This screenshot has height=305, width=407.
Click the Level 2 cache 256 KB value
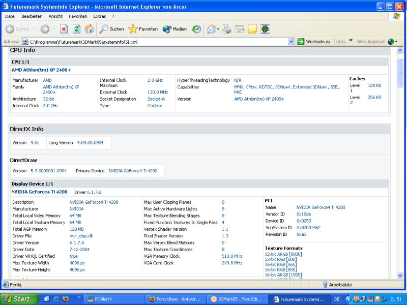pos(374,97)
